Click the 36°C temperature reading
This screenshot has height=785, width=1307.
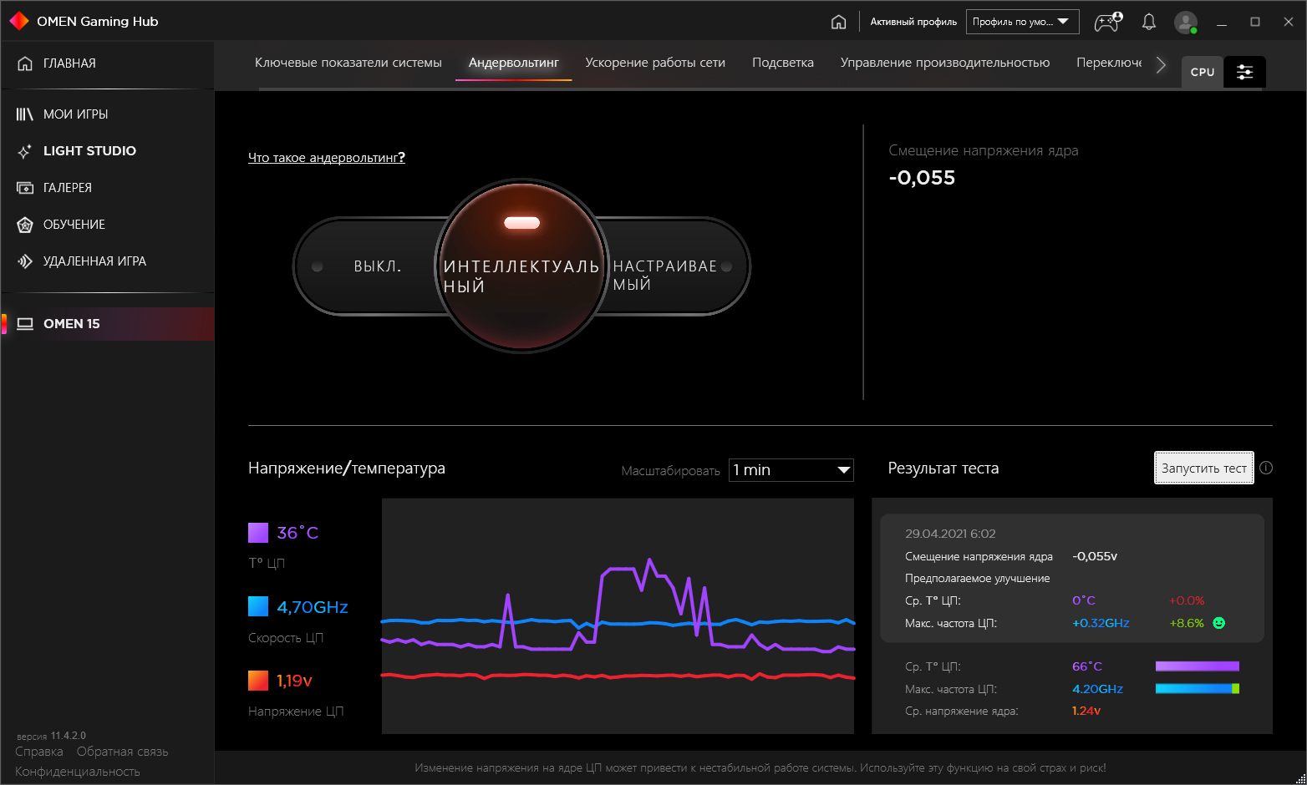click(x=298, y=533)
